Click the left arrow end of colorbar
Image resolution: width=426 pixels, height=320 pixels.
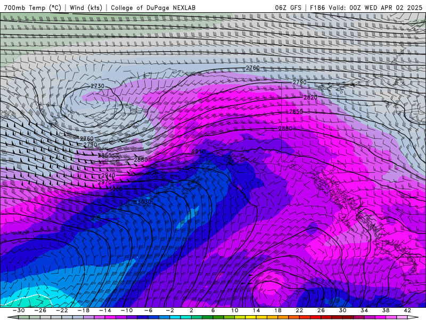coord(13,317)
